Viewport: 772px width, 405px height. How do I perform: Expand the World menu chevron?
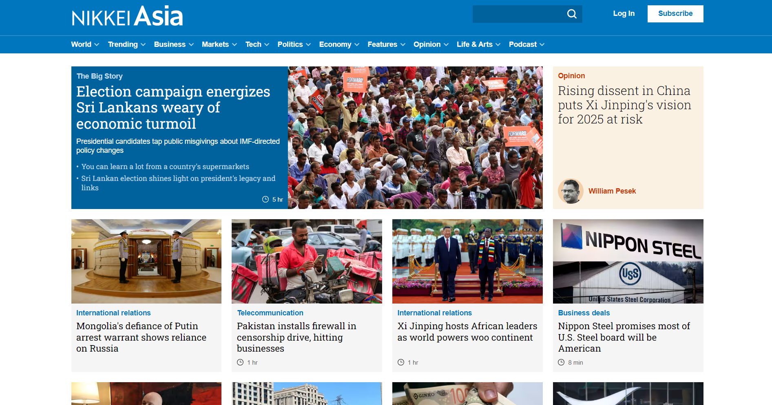click(x=97, y=45)
